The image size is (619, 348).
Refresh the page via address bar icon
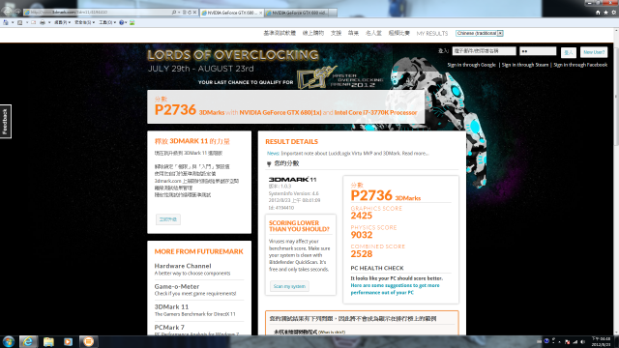[190, 13]
